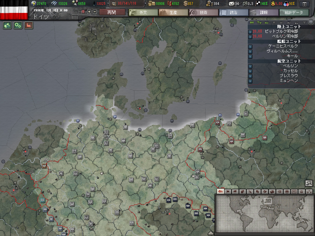Click the money dollar icon
This screenshot has height=236, width=315.
185,3
